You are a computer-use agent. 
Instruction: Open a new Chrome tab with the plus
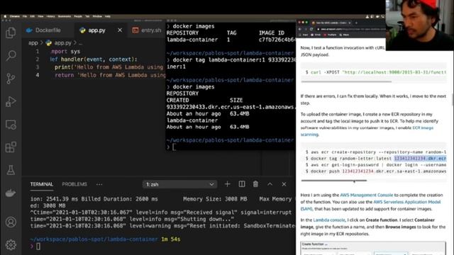(x=356, y=23)
